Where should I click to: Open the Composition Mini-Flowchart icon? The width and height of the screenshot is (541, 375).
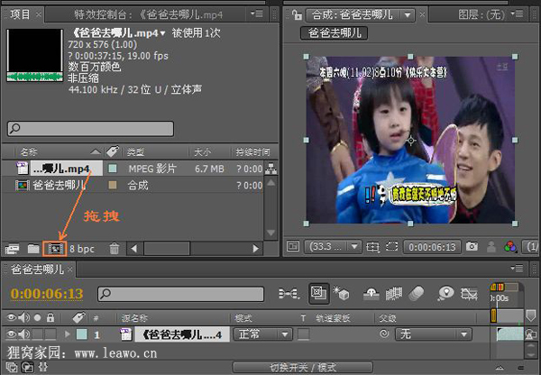(x=289, y=294)
